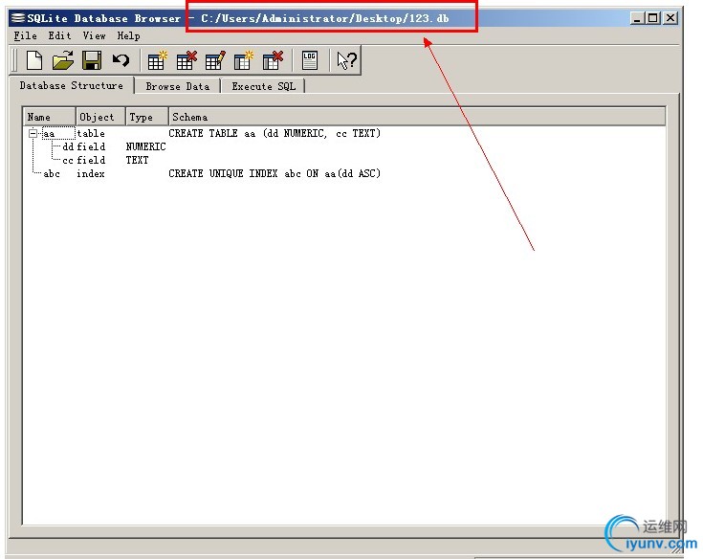Minimize the SQLite Database Browser window
This screenshot has width=703, height=559.
(637, 18)
